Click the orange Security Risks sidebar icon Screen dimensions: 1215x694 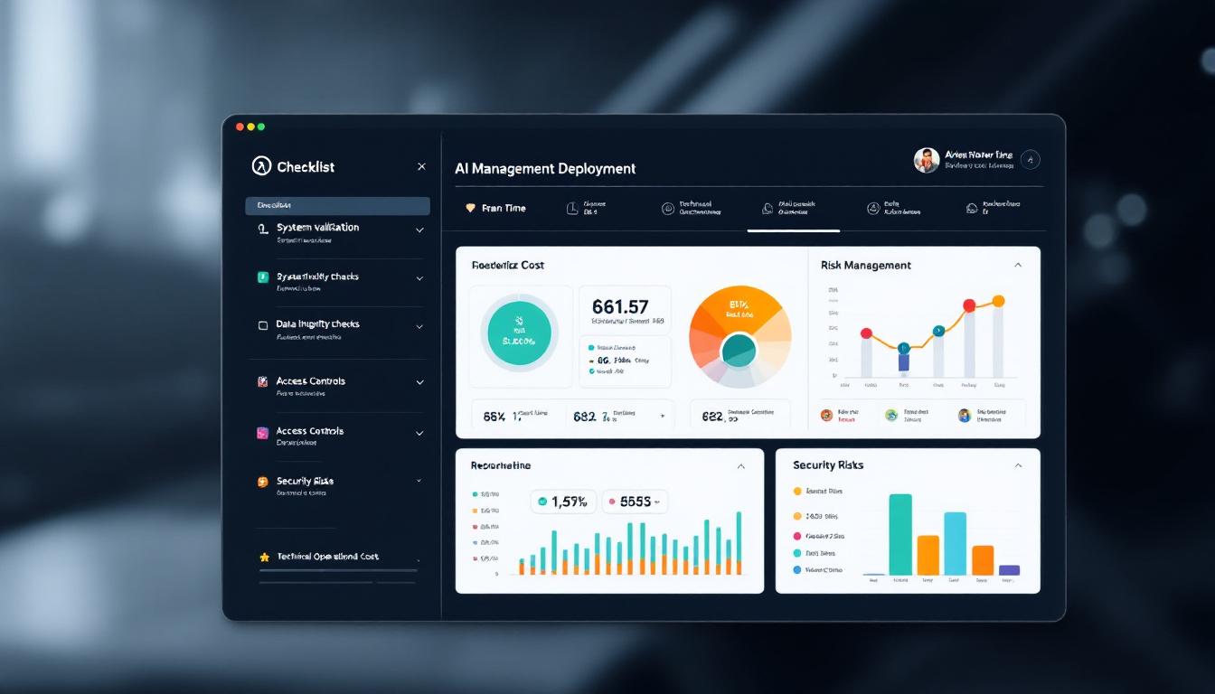click(x=263, y=483)
